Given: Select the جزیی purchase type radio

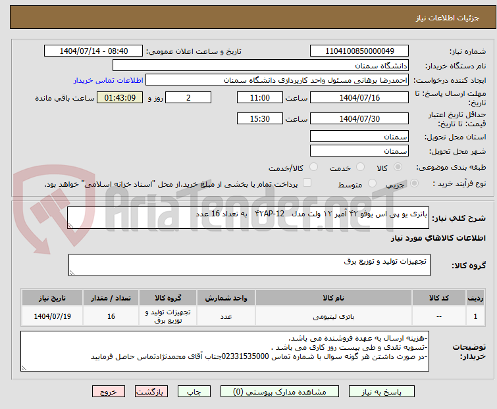Looking at the screenshot, I should tap(414, 183).
